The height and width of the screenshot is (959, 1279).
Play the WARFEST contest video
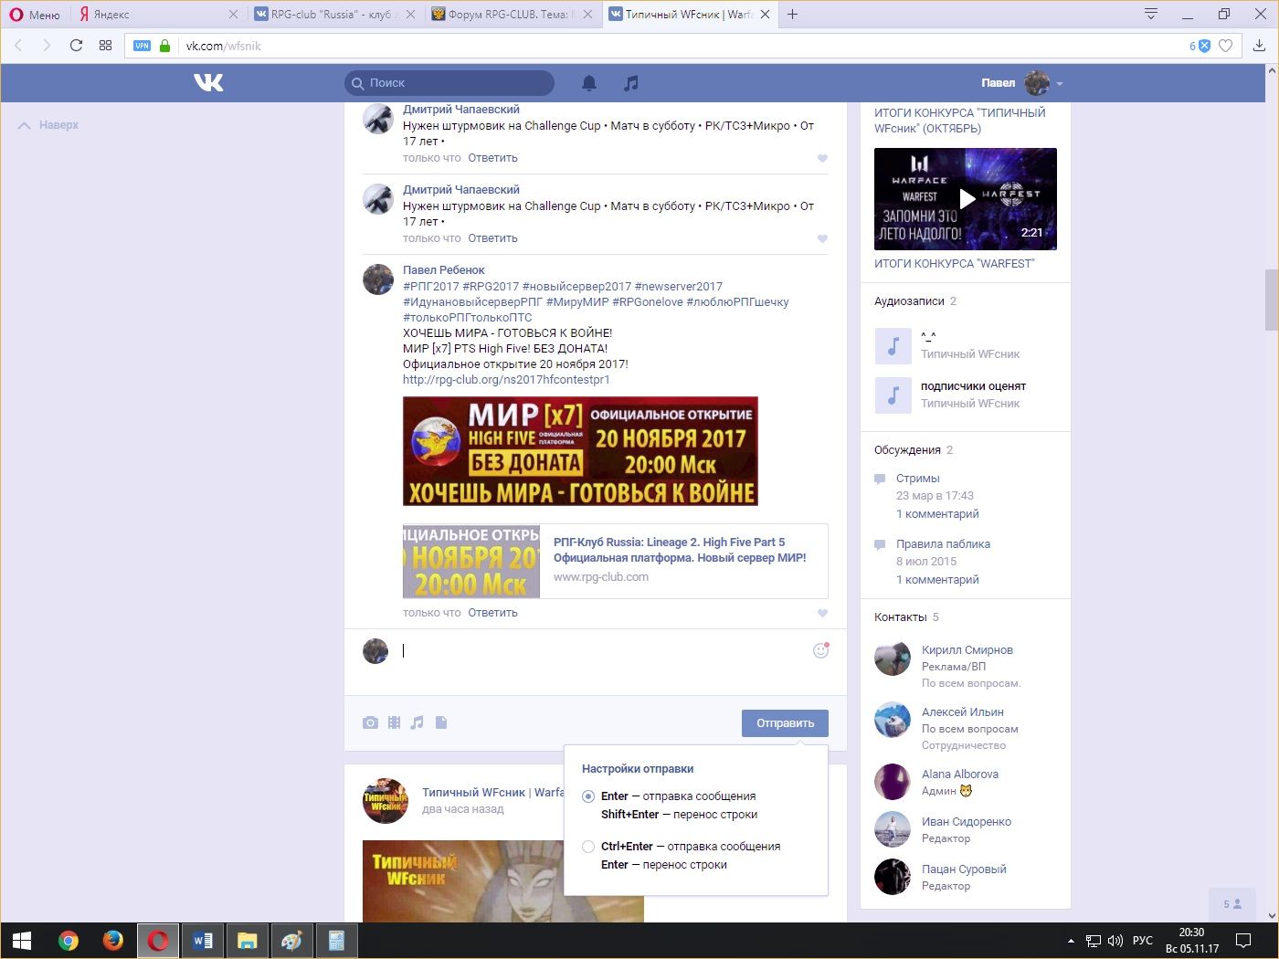[x=966, y=199]
